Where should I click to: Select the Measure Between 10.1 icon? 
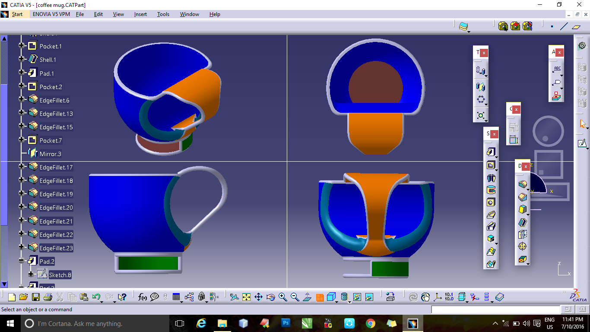click(x=449, y=297)
